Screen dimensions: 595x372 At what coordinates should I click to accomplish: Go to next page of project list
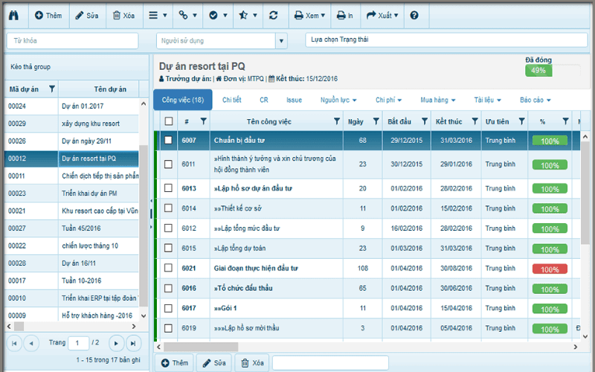pyautogui.click(x=116, y=344)
